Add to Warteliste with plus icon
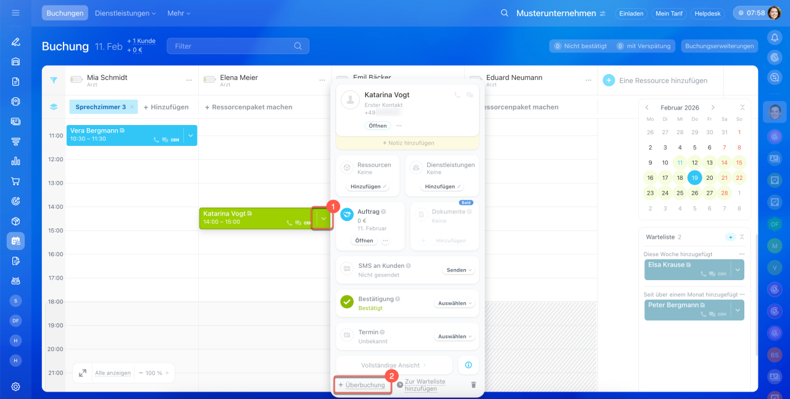 pyautogui.click(x=731, y=237)
